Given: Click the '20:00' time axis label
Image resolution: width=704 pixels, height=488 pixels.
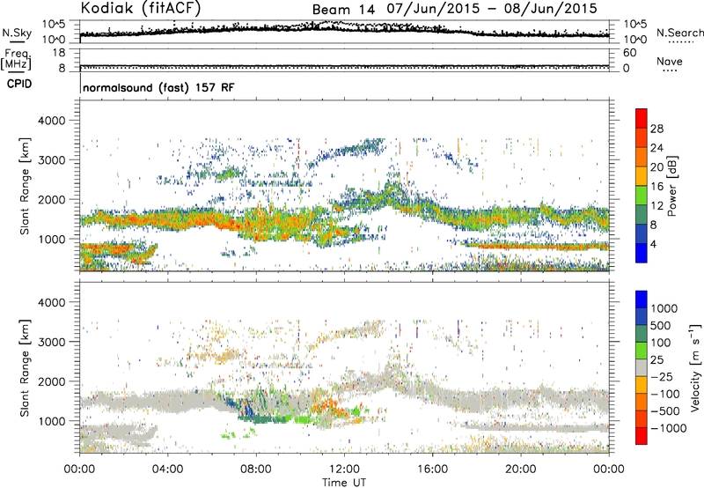Looking at the screenshot, I should tap(520, 470).
